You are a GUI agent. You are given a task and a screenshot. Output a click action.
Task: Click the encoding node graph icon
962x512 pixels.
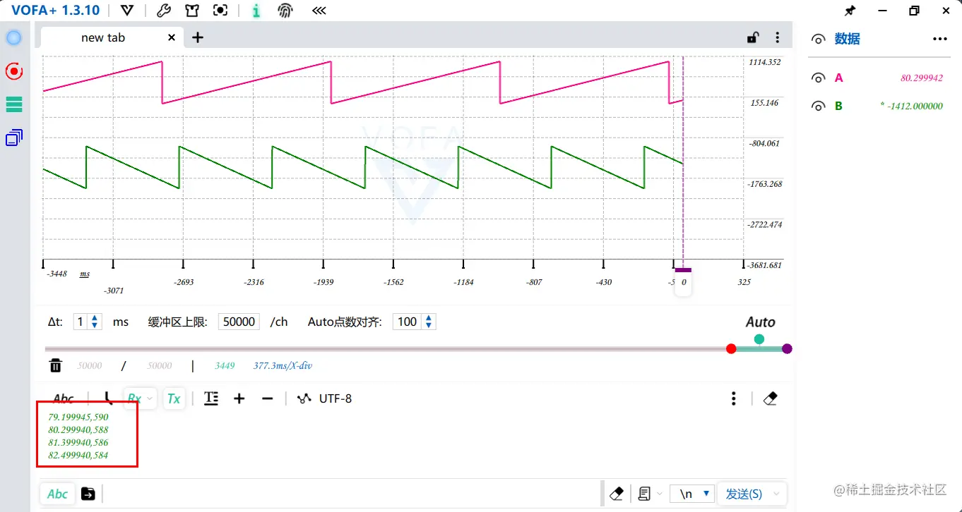click(304, 398)
